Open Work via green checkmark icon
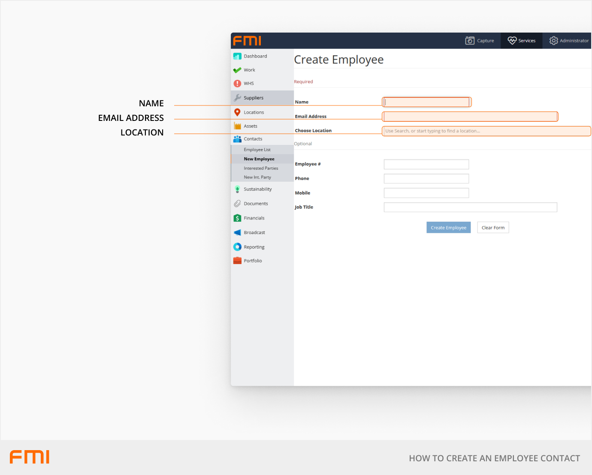Screen dimensions: 592x475 237,70
